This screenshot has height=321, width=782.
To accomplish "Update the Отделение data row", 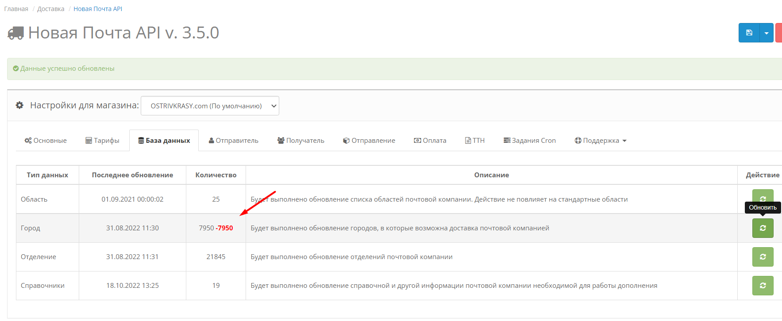I will [x=763, y=257].
